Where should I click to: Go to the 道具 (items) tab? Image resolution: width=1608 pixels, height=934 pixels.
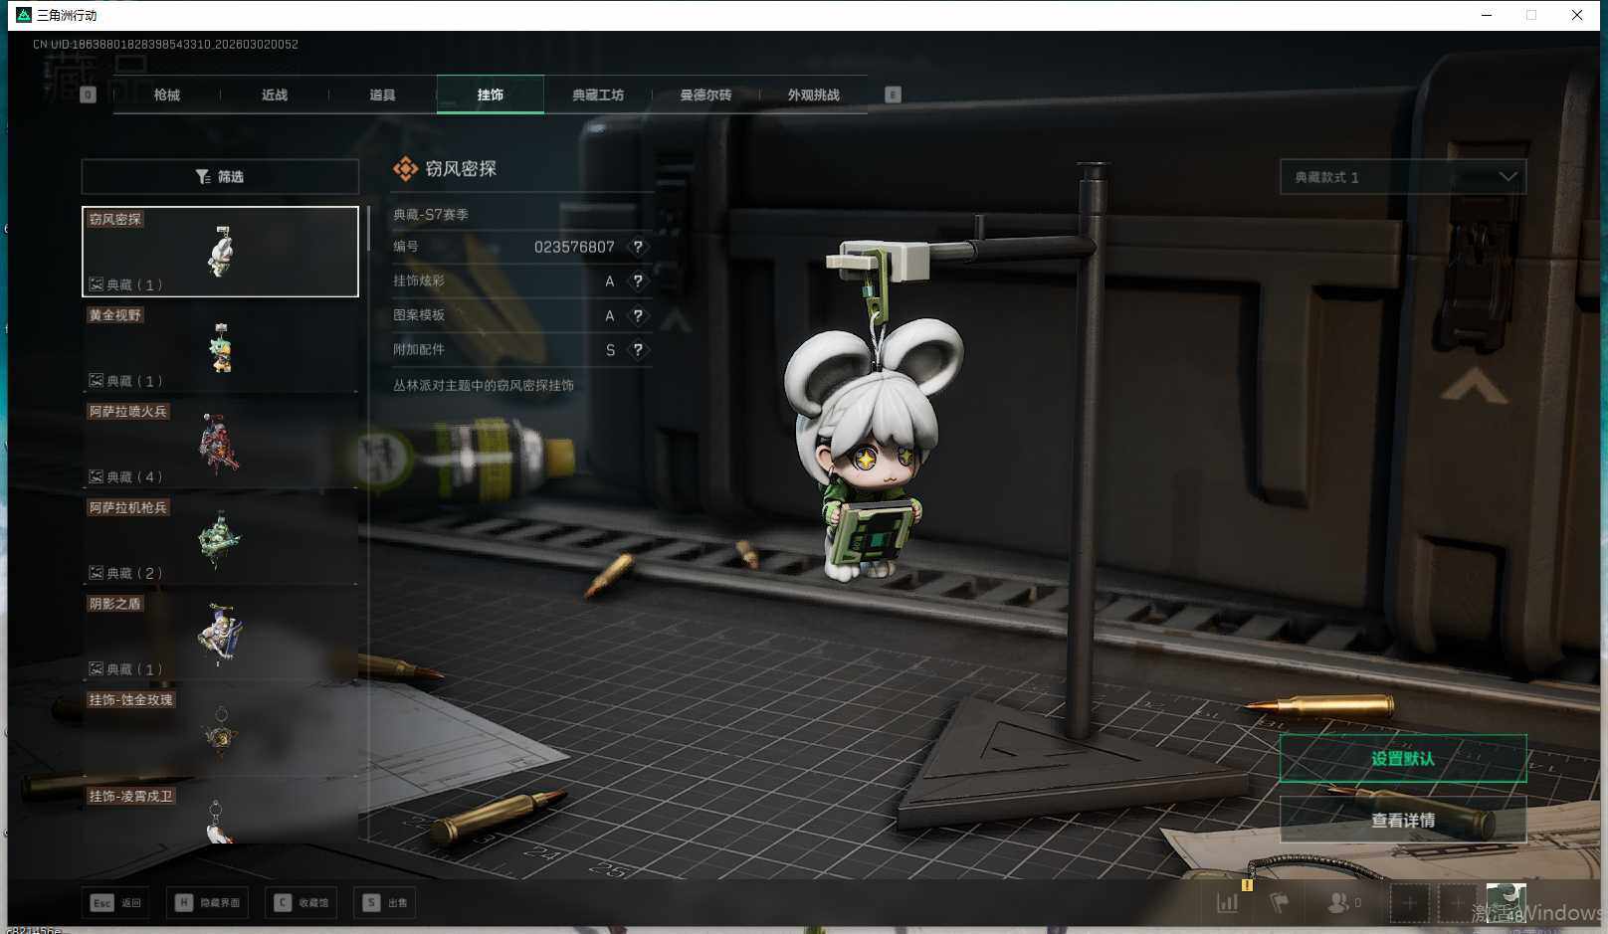click(x=382, y=94)
